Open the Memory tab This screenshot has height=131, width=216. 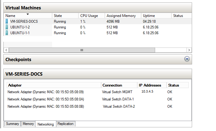click(28, 124)
